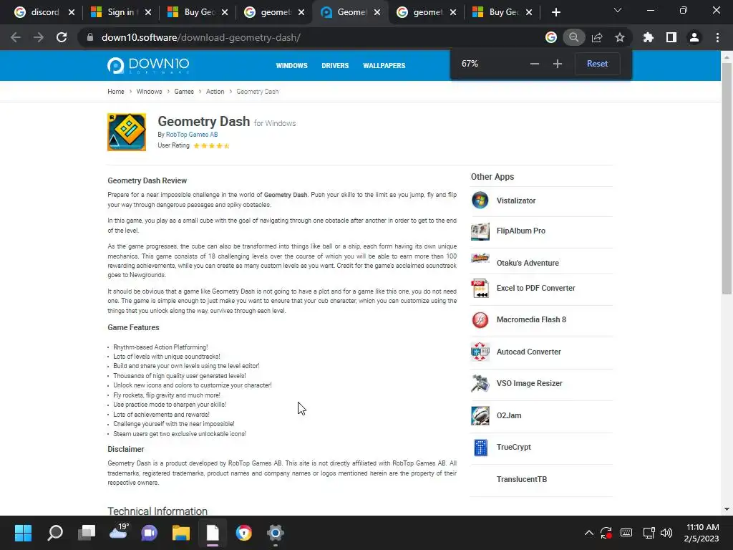Viewport: 733px width, 550px height.
Task: Reset the page zoom
Action: coord(598,64)
